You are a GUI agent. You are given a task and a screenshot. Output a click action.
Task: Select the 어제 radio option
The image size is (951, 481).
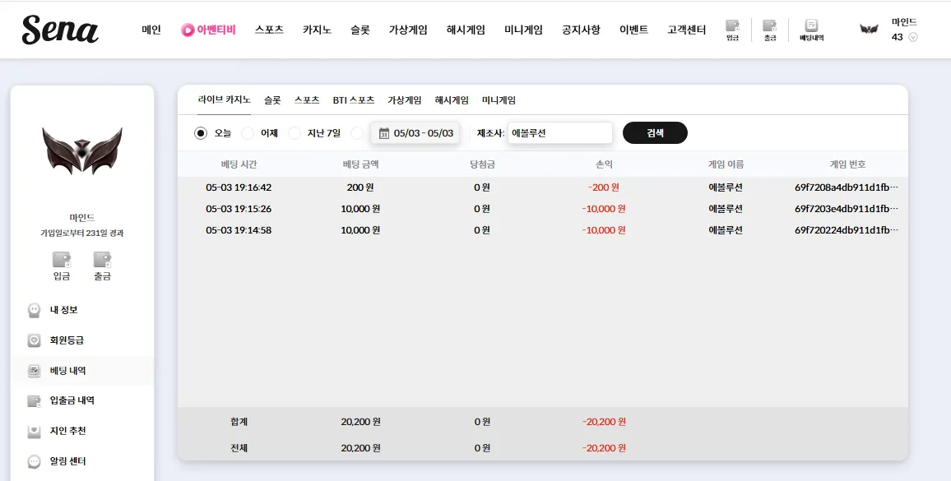point(248,133)
